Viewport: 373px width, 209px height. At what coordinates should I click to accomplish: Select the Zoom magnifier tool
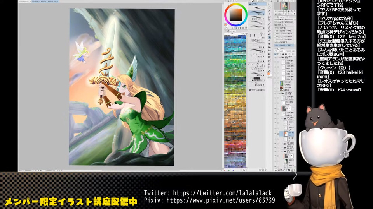coord(270,4)
